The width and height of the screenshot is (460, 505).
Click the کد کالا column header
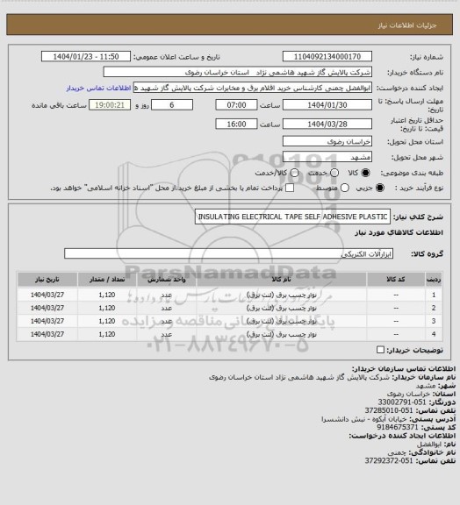click(x=396, y=279)
